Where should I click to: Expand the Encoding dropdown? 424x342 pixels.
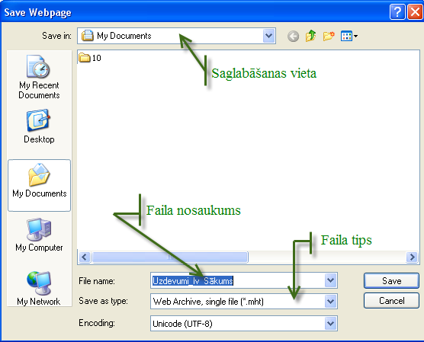pos(330,324)
